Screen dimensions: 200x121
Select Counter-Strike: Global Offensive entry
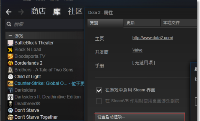tap(49, 83)
